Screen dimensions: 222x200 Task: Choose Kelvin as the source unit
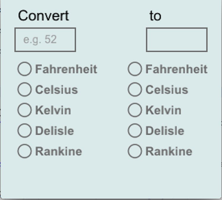[x=24, y=110]
